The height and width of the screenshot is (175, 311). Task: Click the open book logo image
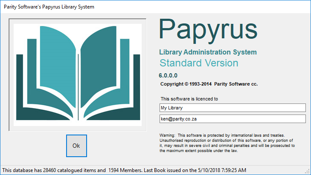(x=78, y=75)
